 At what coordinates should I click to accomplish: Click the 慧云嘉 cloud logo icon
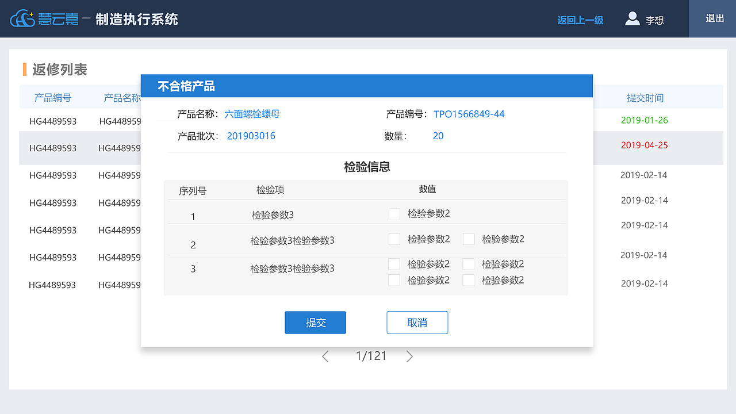pos(23,19)
